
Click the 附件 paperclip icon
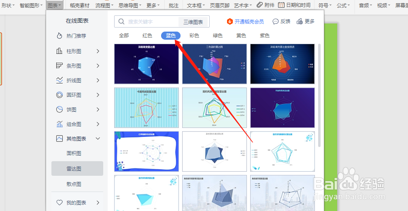pos(259,5)
